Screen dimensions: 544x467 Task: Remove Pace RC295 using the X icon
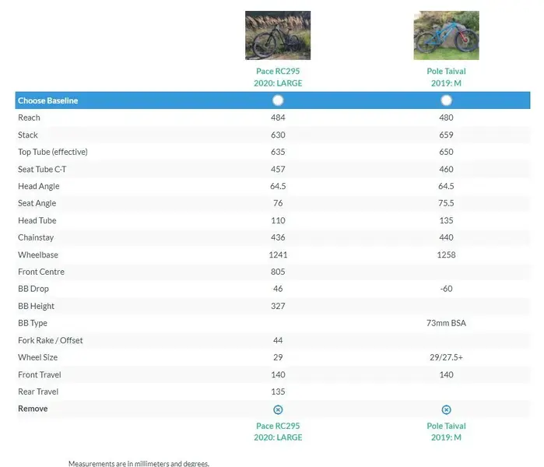[278, 409]
